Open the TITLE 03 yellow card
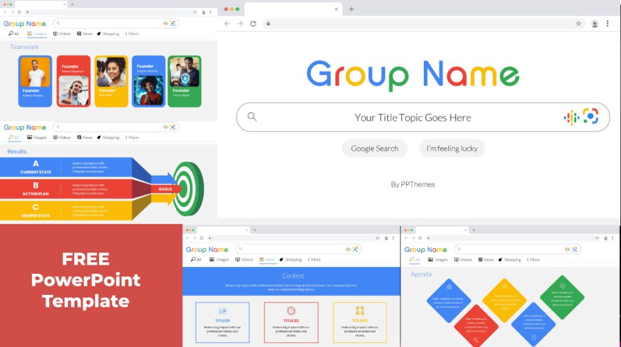The image size is (621, 347). 360,322
